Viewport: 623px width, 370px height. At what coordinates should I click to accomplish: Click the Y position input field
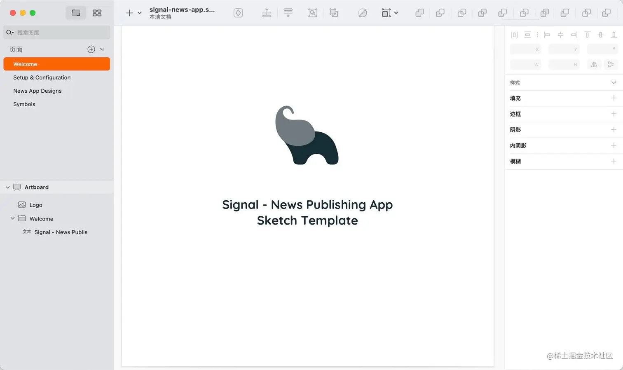[564, 49]
